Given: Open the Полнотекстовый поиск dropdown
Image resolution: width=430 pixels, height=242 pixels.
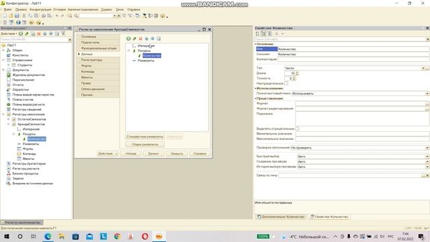Looking at the screenshot, I should (427, 93).
